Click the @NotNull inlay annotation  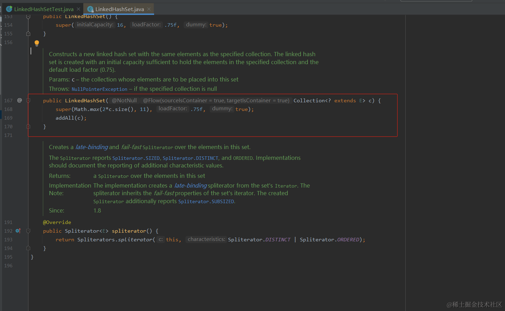coord(124,100)
